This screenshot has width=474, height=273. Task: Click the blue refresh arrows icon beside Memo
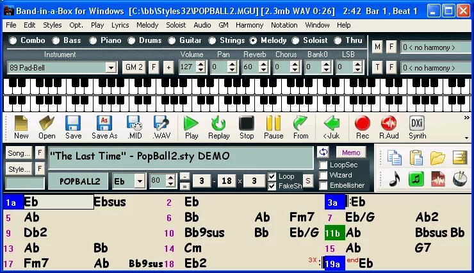[323, 152]
